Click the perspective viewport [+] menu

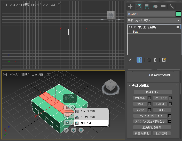(x=5, y=75)
